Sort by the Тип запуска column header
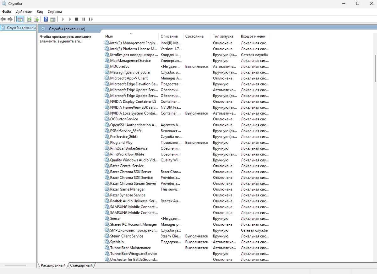 point(225,36)
